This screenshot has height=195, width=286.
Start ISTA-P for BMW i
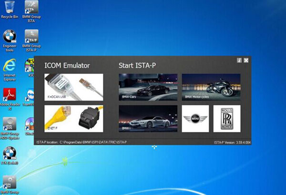148,118
